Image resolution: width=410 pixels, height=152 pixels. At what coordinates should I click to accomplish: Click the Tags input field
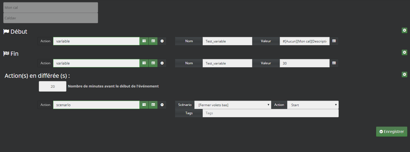pyautogui.click(x=270, y=113)
